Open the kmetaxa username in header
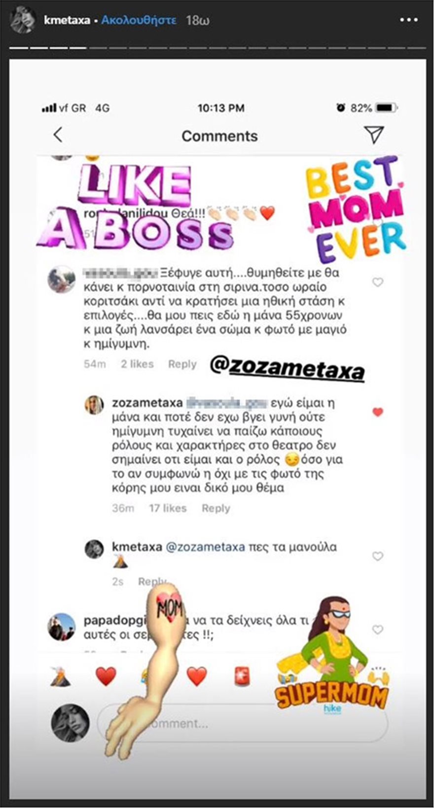The image size is (434, 808). point(67,20)
